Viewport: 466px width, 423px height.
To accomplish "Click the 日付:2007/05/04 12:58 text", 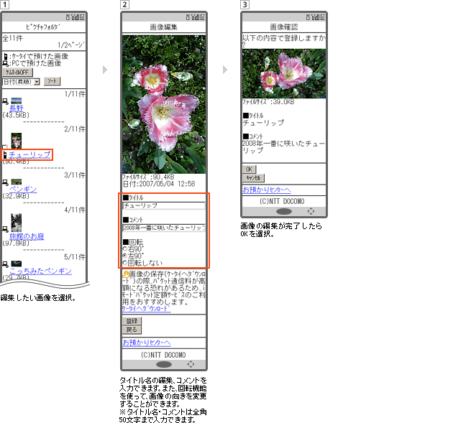I will 159,184.
